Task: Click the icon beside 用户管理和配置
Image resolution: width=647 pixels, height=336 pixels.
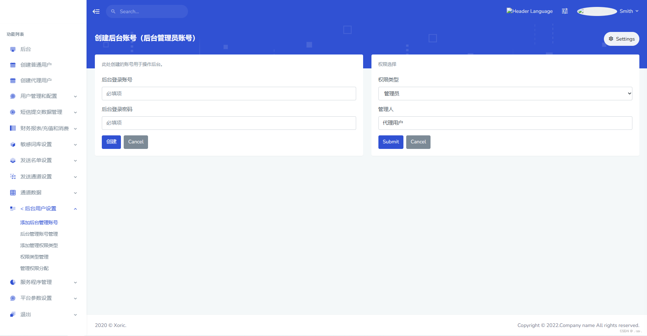Action: [13, 96]
